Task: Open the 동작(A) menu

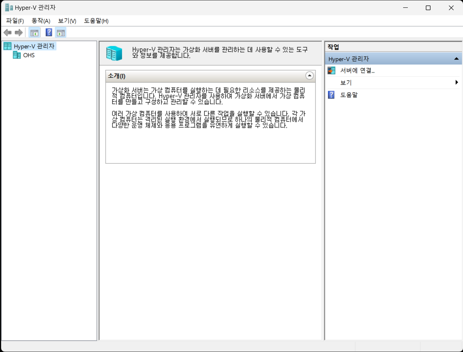Action: tap(41, 21)
